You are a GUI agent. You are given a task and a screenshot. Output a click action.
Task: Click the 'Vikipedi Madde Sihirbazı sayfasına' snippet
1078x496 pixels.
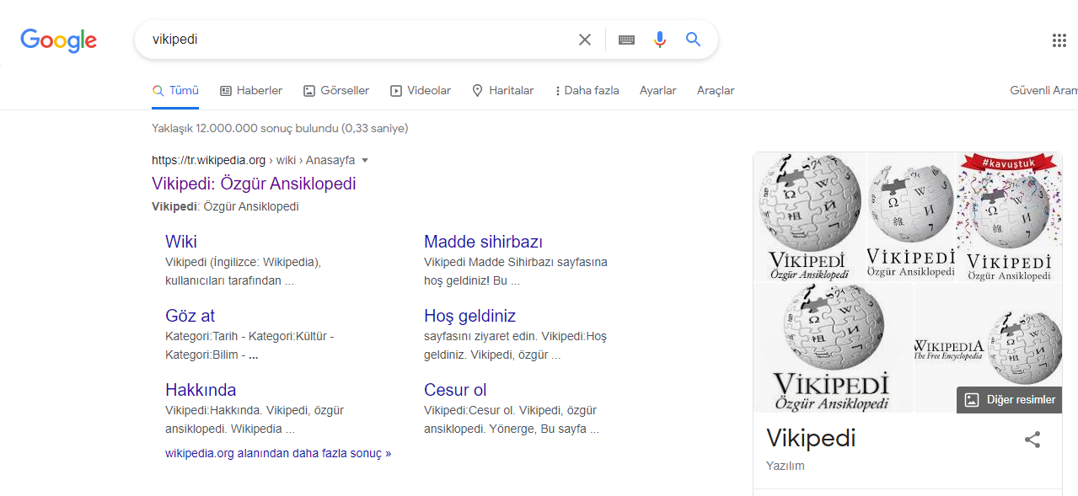[x=516, y=262]
